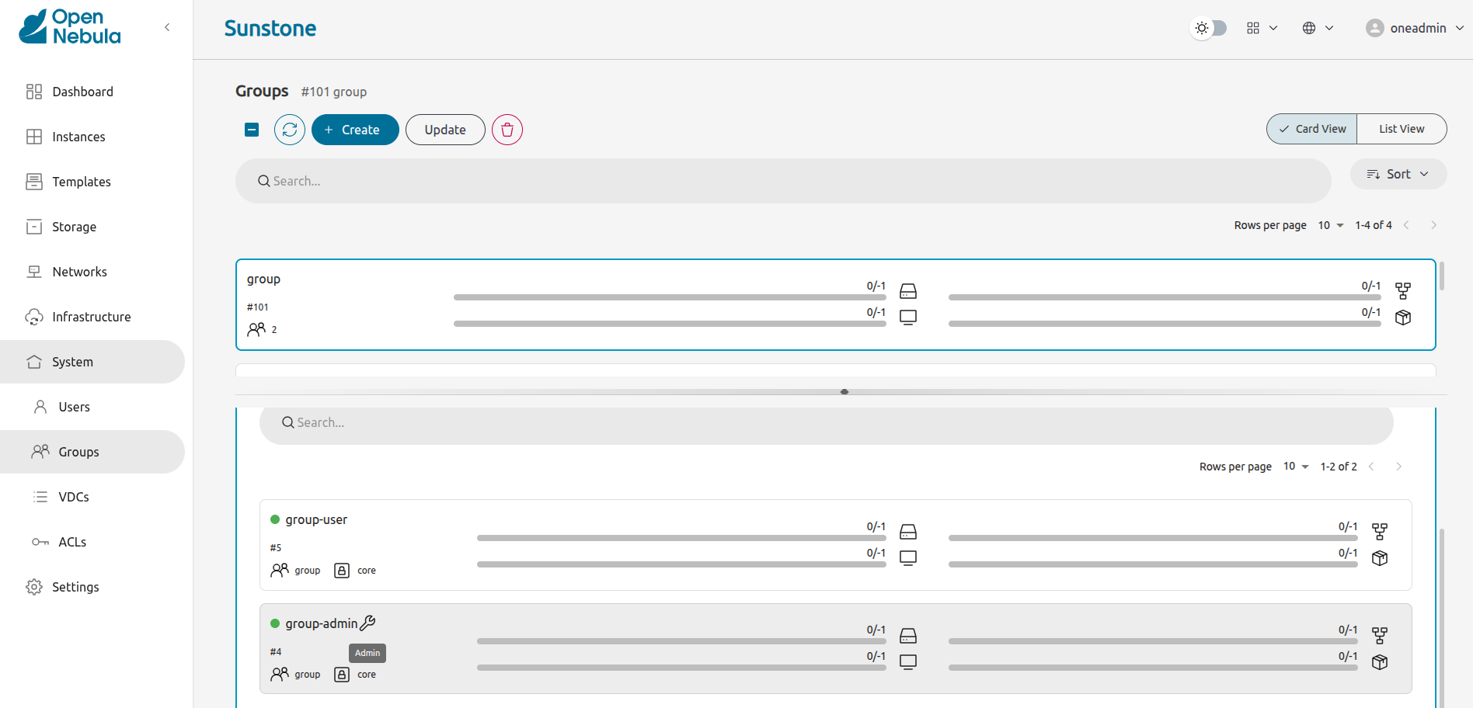Open the Groups section in sidebar
1473x708 pixels.
click(x=78, y=452)
